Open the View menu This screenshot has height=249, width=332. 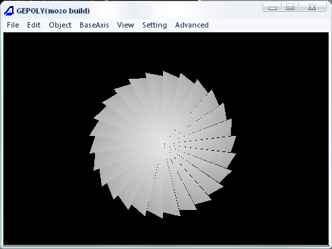point(125,25)
